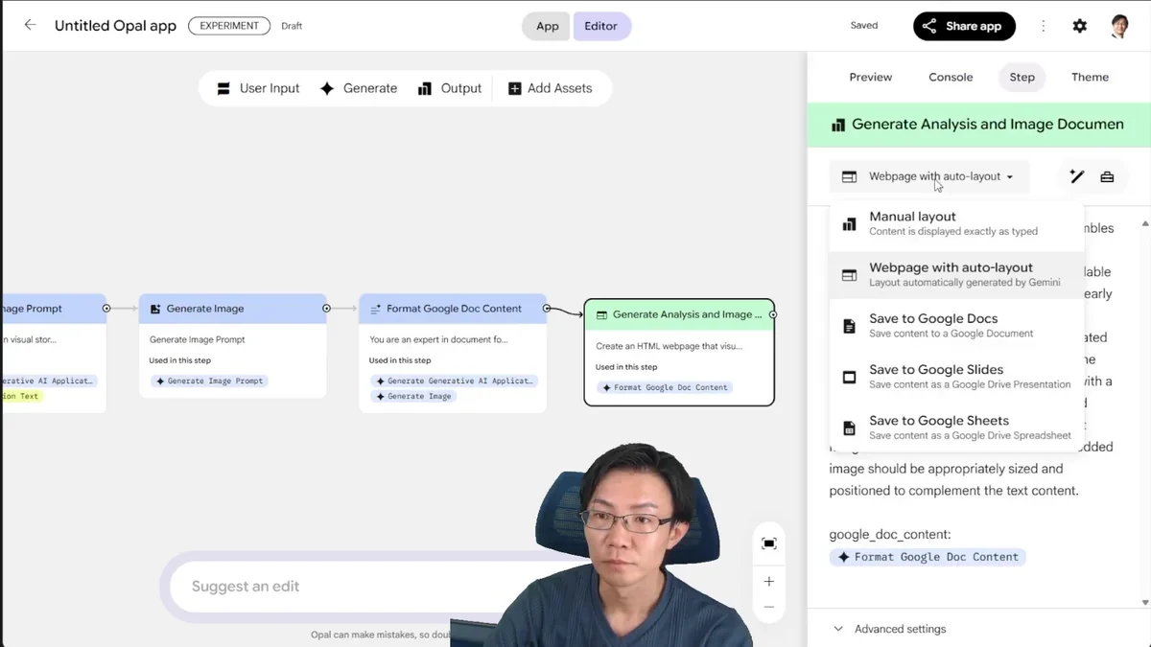Click the toolbox icon in step panel

pyautogui.click(x=1107, y=176)
